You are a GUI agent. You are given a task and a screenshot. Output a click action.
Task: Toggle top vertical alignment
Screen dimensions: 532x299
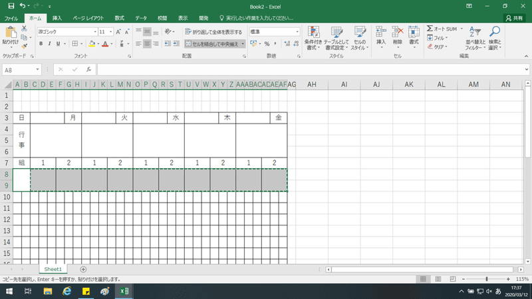coord(138,31)
